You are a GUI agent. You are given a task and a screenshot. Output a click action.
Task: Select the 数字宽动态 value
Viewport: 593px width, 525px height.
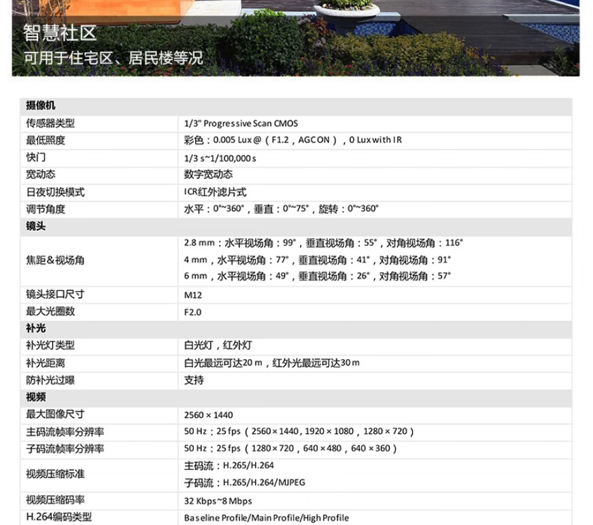coord(208,174)
